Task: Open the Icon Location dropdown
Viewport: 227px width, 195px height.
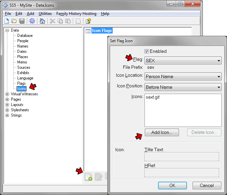Action: coord(183,76)
